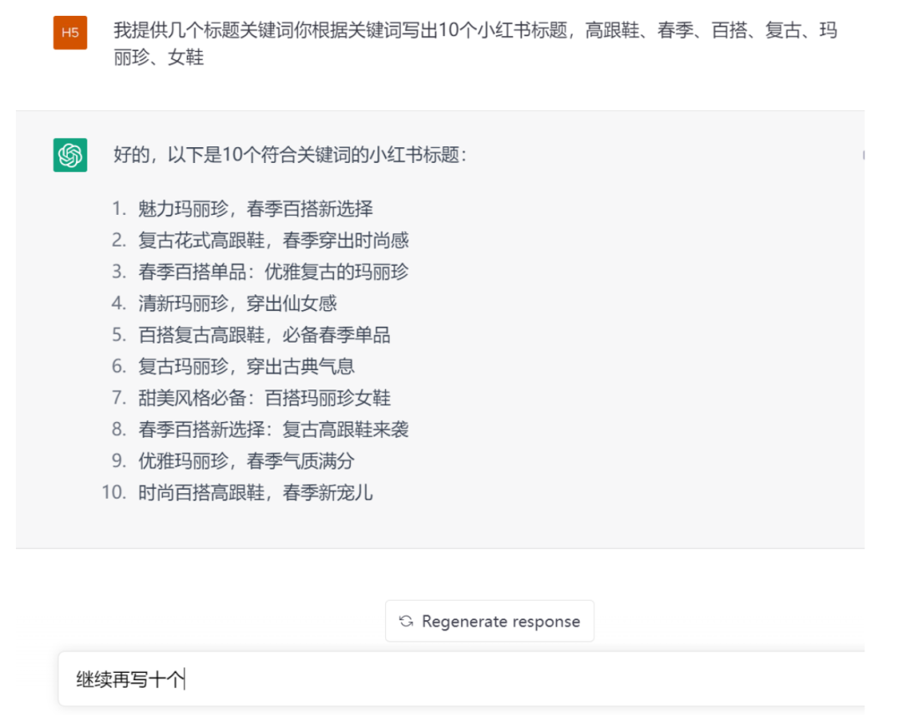Select the Regenerate response button

coord(489,621)
